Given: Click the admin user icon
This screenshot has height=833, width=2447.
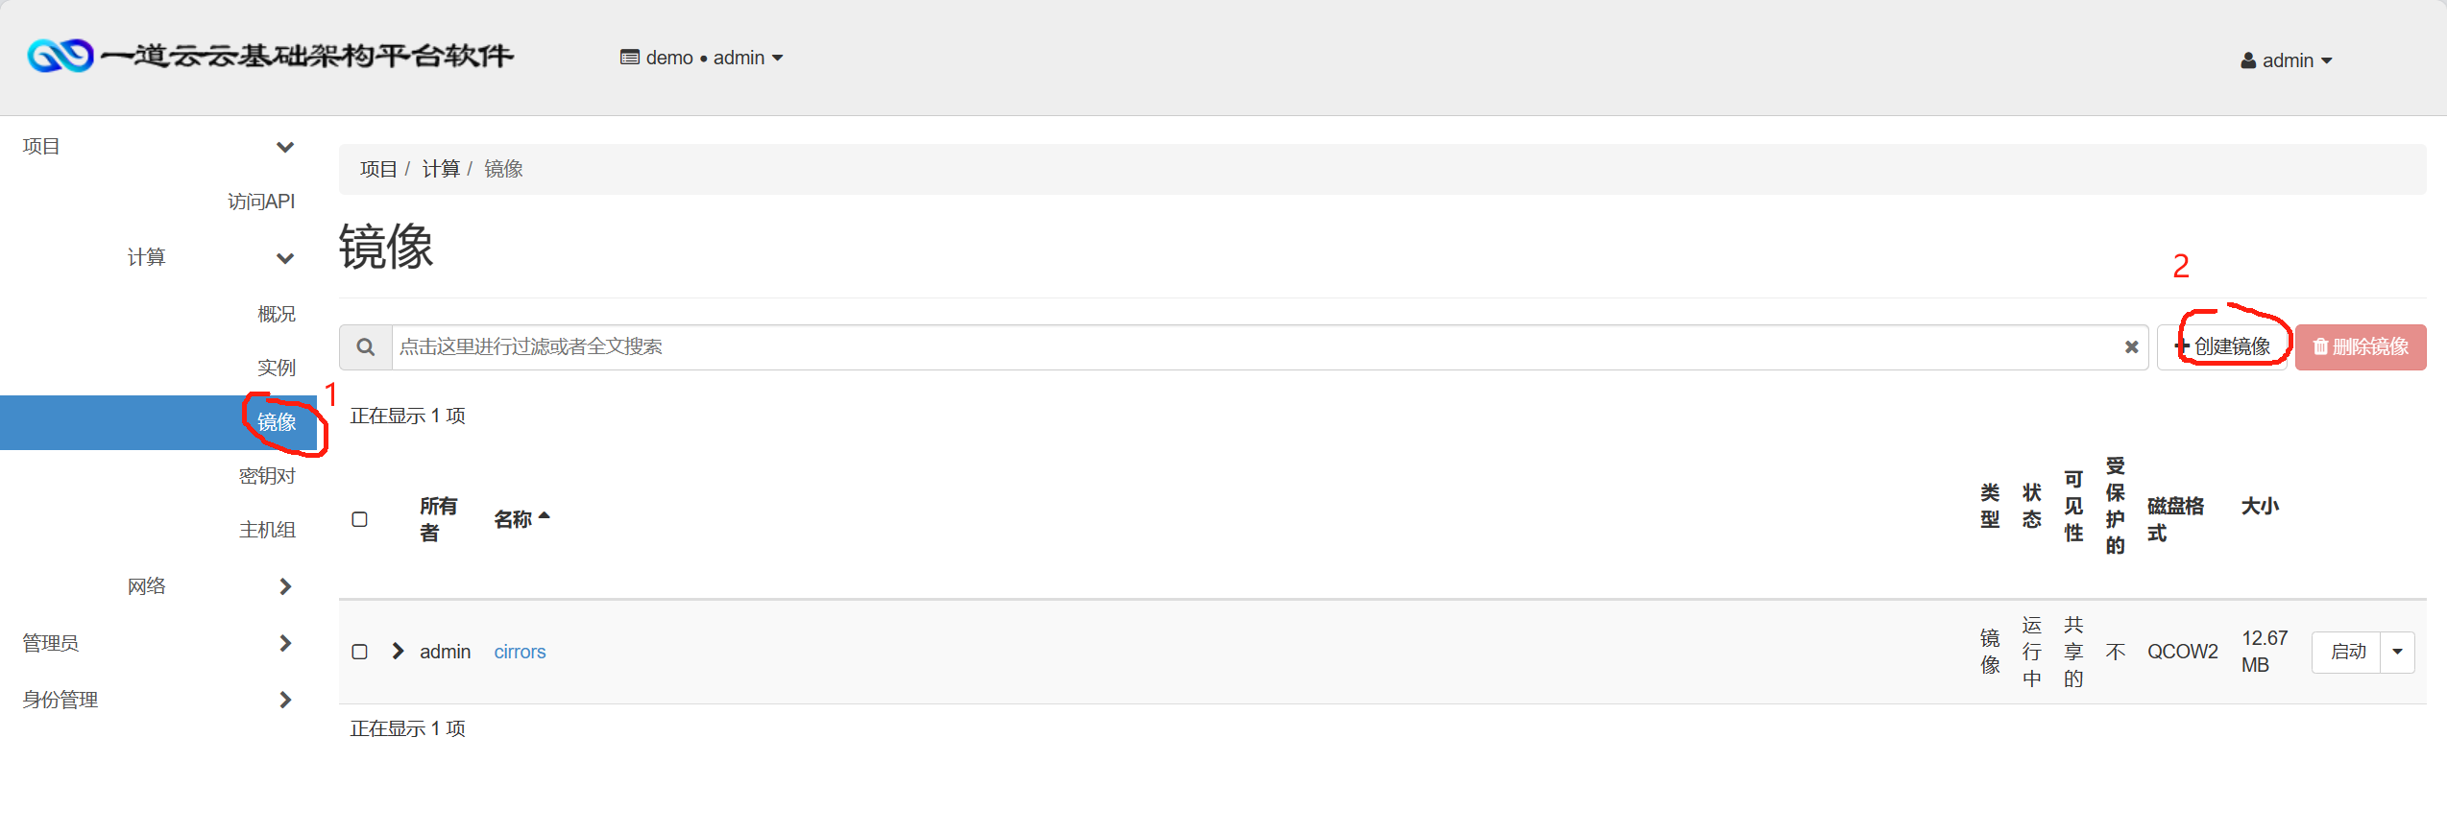Looking at the screenshot, I should 2248,60.
